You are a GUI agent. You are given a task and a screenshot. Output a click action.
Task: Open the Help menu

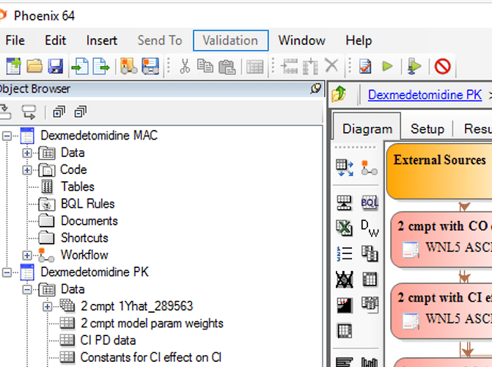tap(359, 40)
